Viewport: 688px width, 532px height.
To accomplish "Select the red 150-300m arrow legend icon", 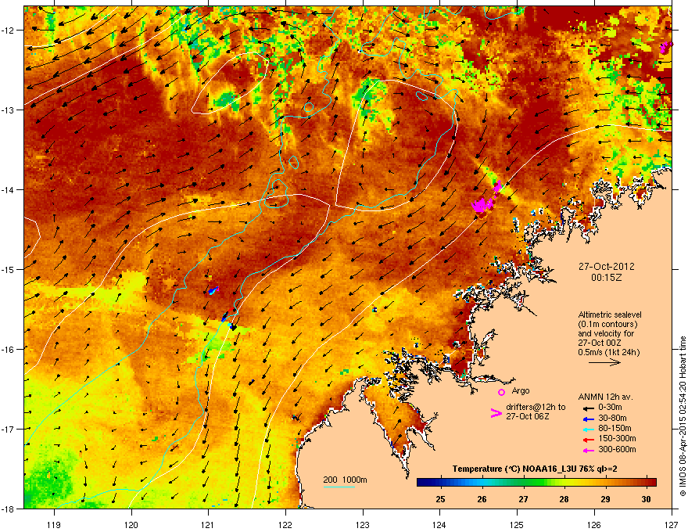I will (x=588, y=439).
